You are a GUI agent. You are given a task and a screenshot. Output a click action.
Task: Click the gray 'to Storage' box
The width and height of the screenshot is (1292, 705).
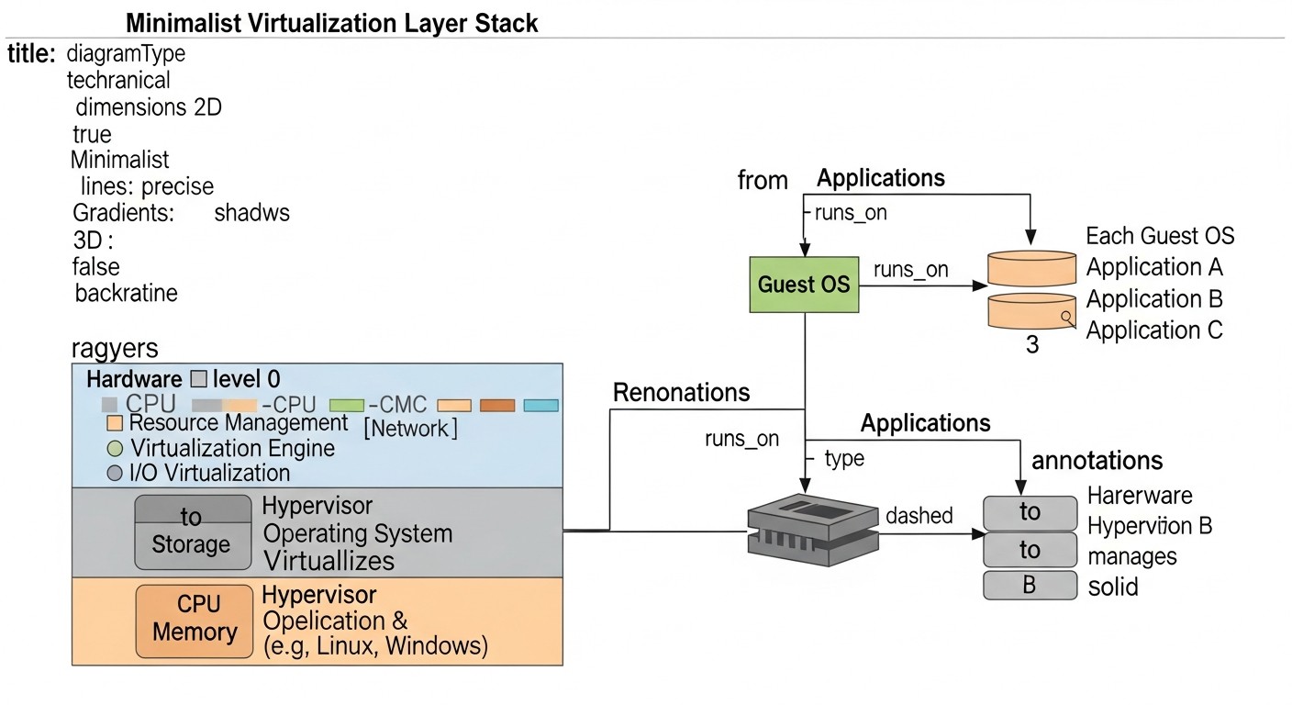(x=193, y=532)
